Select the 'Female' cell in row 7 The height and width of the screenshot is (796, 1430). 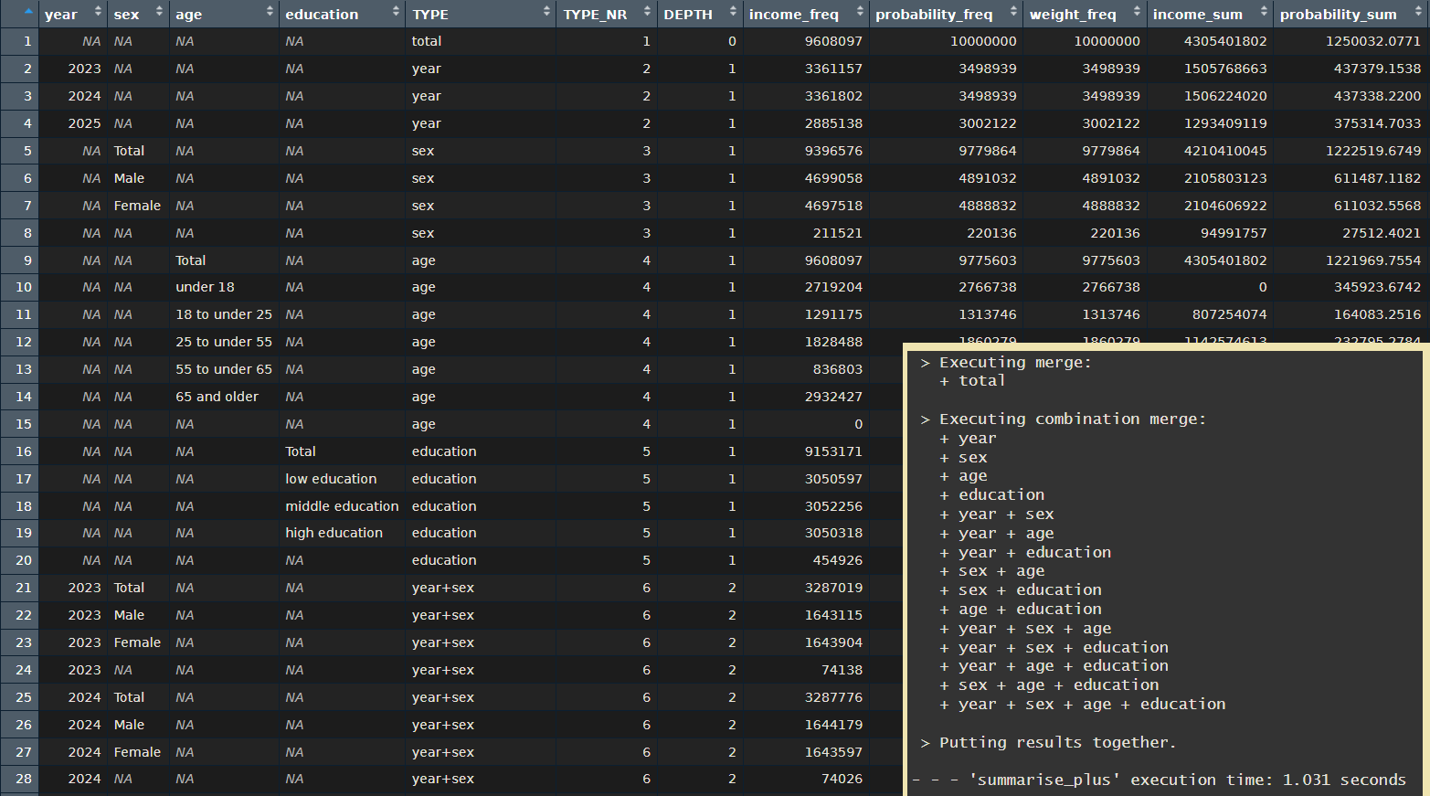[x=137, y=206]
